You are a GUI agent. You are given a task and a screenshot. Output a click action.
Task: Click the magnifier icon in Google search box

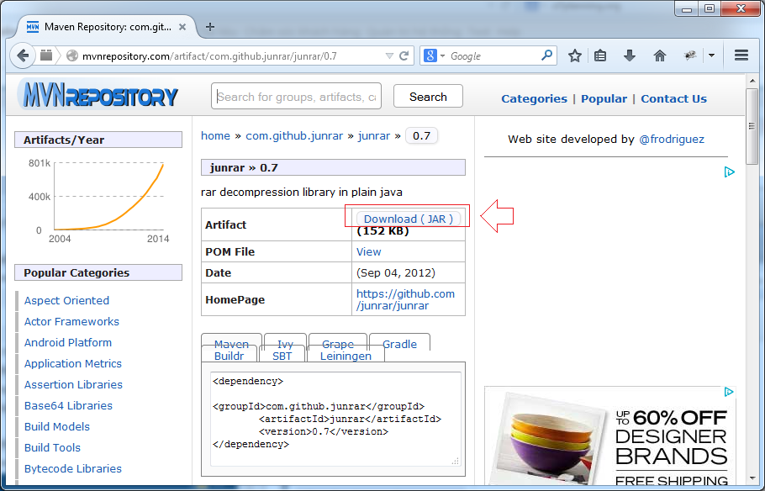[x=547, y=55]
